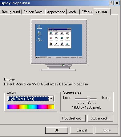
Task: Close the Display Properties dialog
Action: pyautogui.click(x=117, y=3)
